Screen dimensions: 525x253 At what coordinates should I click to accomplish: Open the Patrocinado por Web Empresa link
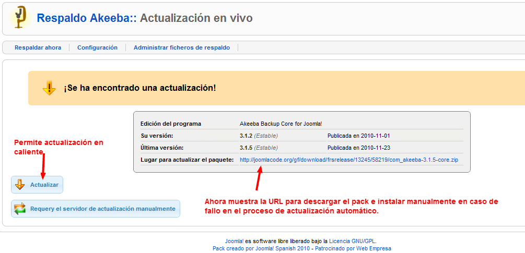353,249
